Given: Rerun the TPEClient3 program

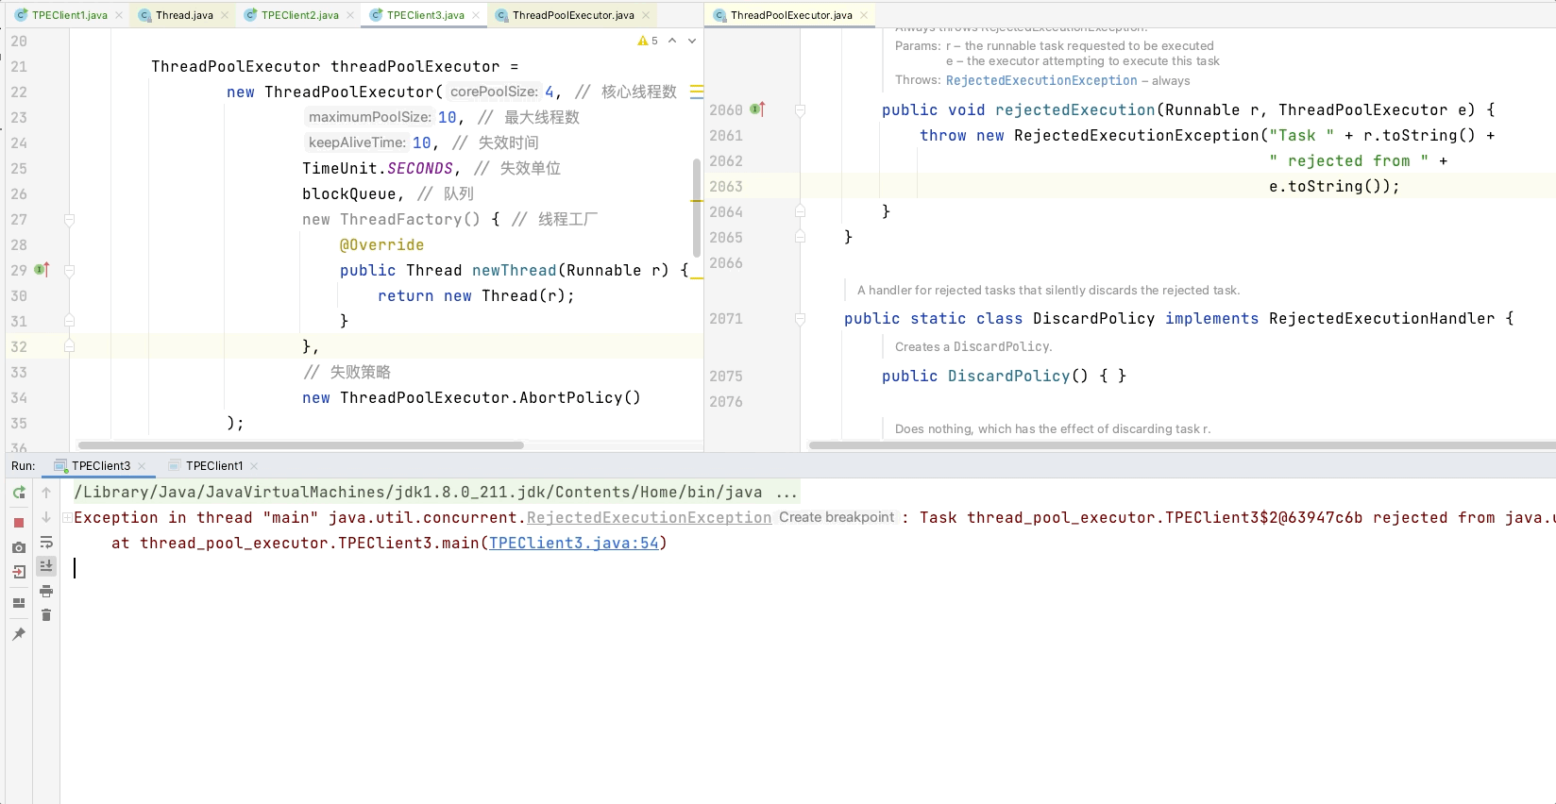Looking at the screenshot, I should 19,493.
